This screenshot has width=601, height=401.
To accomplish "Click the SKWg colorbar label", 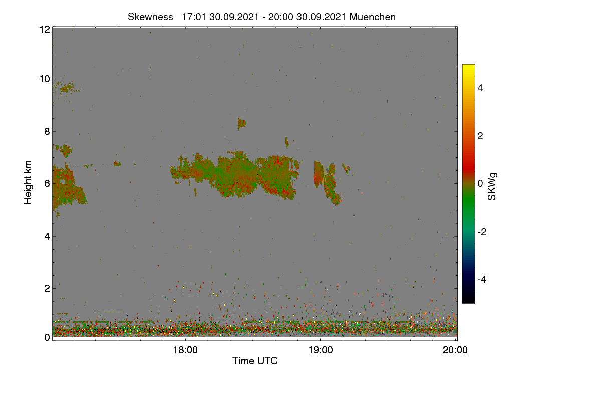I will (492, 187).
